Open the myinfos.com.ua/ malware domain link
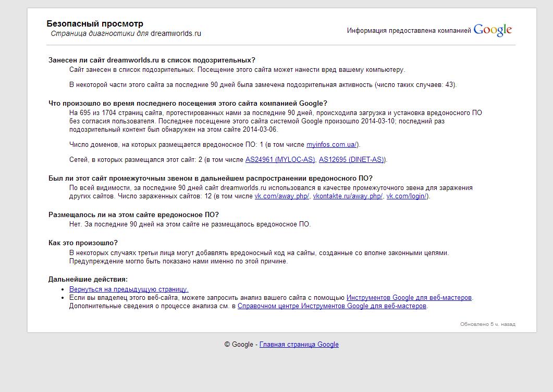Screen dimensions: 553x392 331,144
